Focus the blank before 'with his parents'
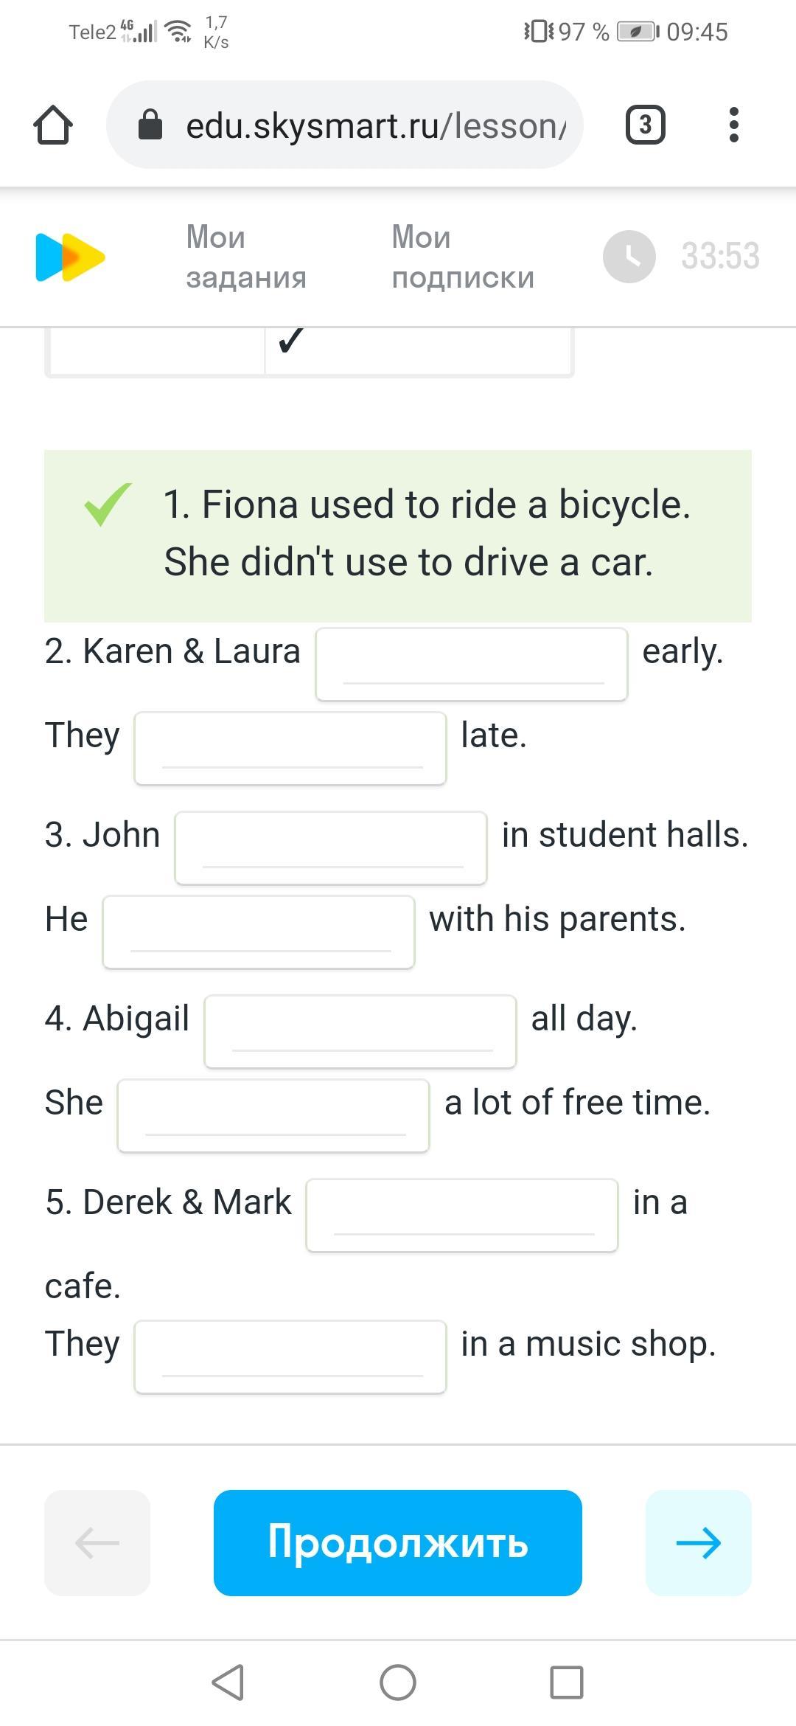796x1726 pixels. coord(259,932)
